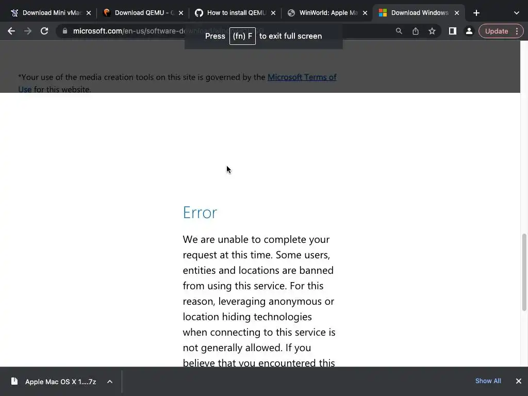Reload the Microsoft download page
Image resolution: width=528 pixels, height=396 pixels.
(x=44, y=31)
